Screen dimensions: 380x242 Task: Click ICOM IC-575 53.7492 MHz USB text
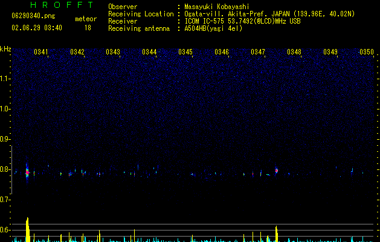pyautogui.click(x=242, y=21)
